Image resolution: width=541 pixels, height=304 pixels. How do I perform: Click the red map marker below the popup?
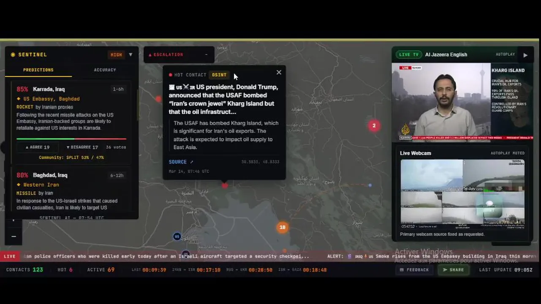coord(225,185)
